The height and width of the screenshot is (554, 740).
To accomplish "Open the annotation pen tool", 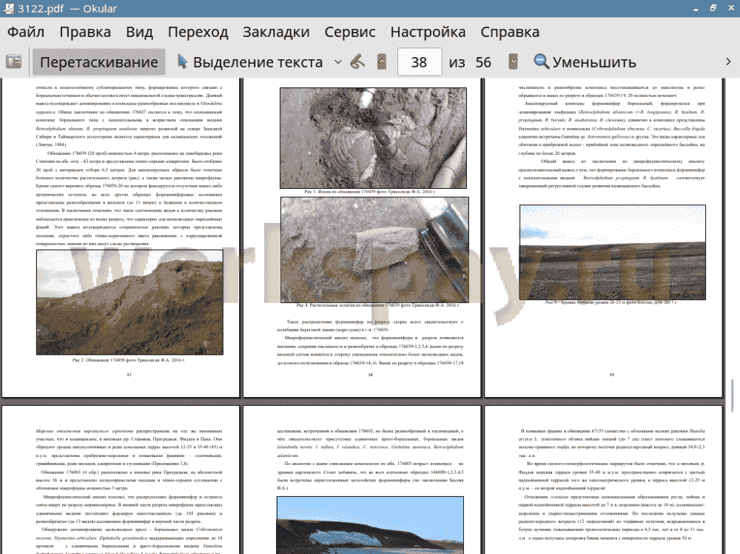I will point(357,62).
